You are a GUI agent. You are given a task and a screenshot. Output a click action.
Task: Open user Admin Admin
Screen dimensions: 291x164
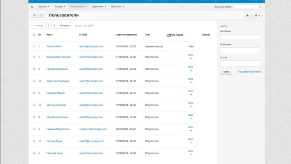tap(54, 46)
